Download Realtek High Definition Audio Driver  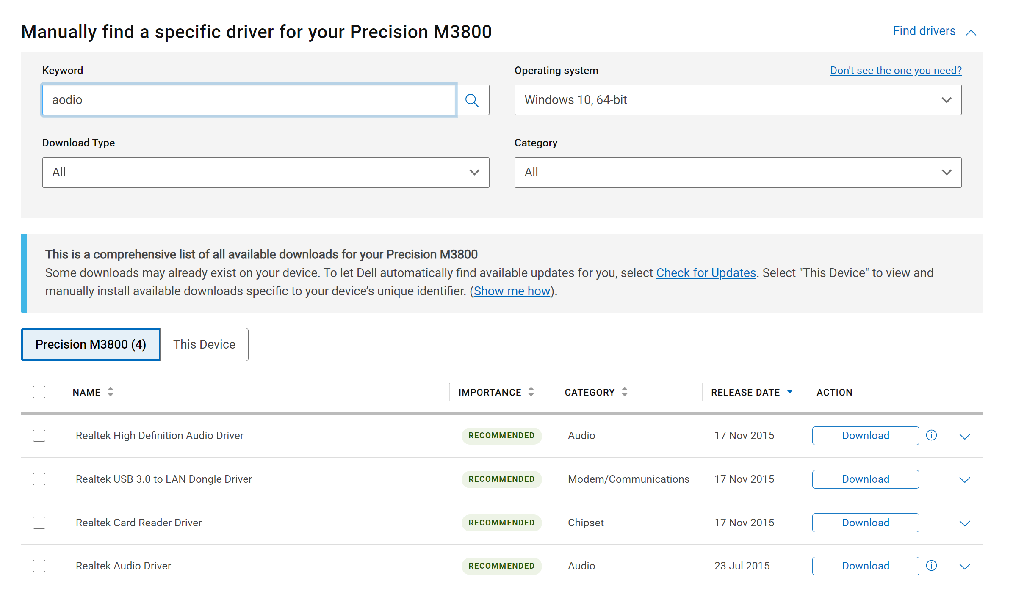point(866,436)
